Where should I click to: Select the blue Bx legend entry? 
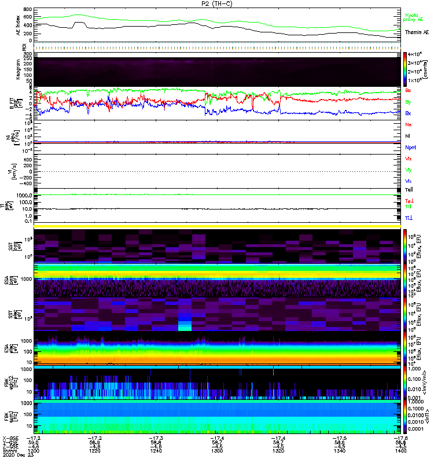(x=409, y=113)
